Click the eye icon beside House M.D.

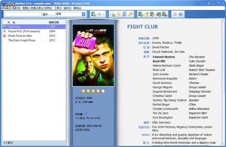click(5, 31)
